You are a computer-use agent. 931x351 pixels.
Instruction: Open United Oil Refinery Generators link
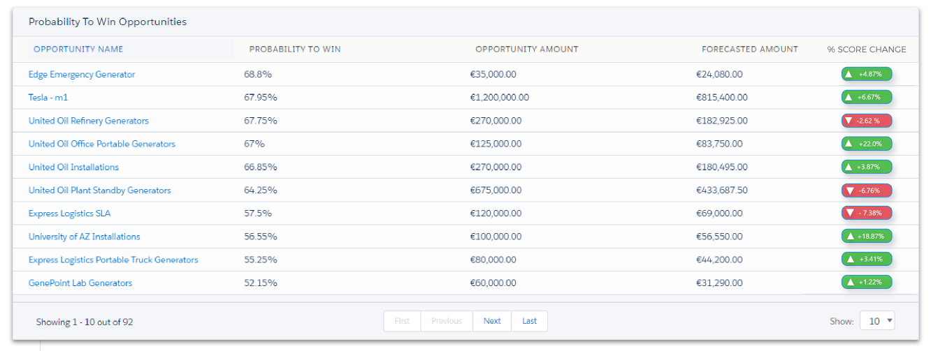click(89, 121)
